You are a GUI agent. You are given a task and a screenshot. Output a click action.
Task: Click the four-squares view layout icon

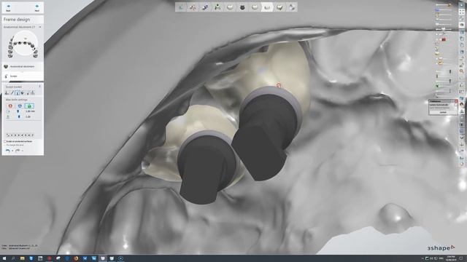pos(462,12)
